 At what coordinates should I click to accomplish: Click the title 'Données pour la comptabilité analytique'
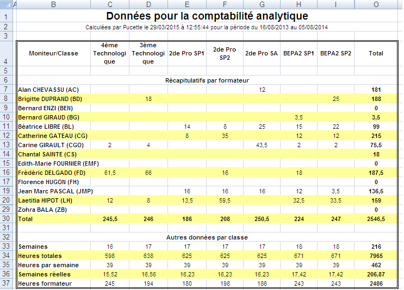pyautogui.click(x=207, y=16)
